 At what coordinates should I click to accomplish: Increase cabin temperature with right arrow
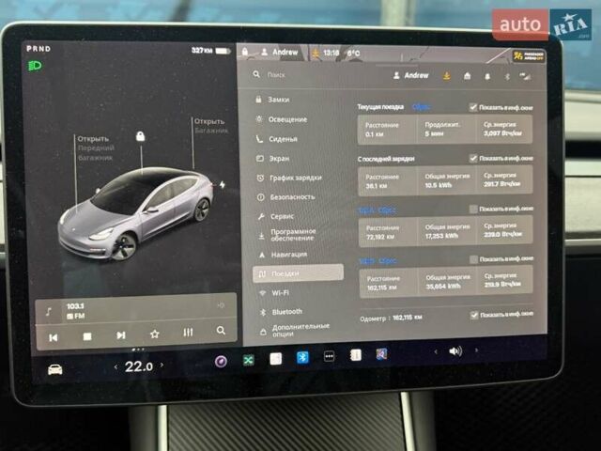click(162, 365)
